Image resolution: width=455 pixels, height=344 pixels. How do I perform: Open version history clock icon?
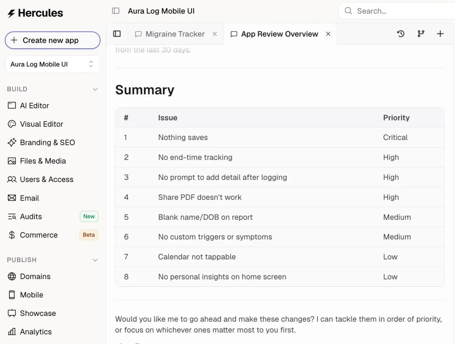[401, 34]
